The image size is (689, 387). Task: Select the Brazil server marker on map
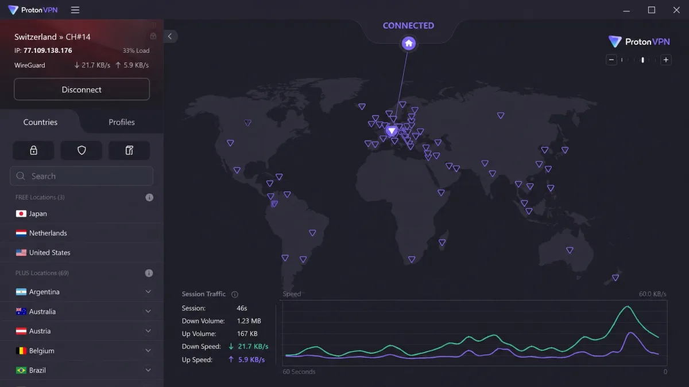[x=312, y=233]
